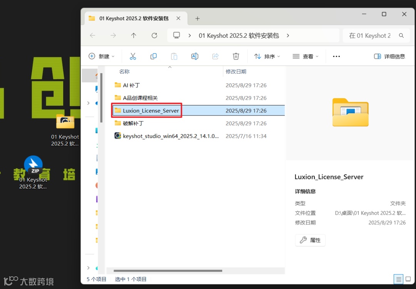Viewport: 416px width, 289px height.
Task: Select desktop folder 01 Keyshot 2025.2
Action: click(x=65, y=131)
